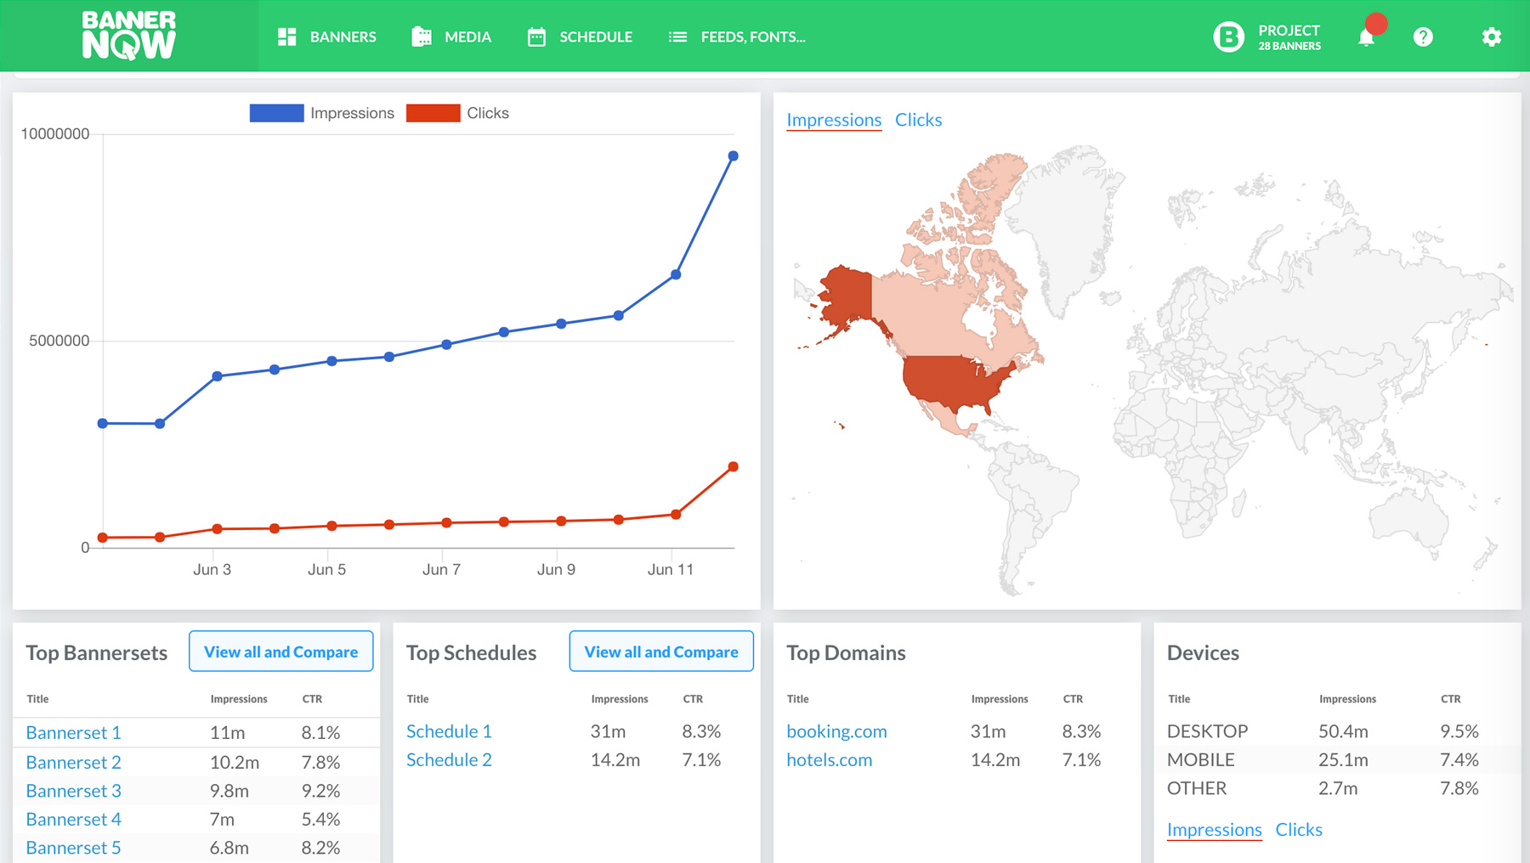Click the Feeds, Fonts list icon
Screen dimensions: 1530x863
(x=677, y=37)
